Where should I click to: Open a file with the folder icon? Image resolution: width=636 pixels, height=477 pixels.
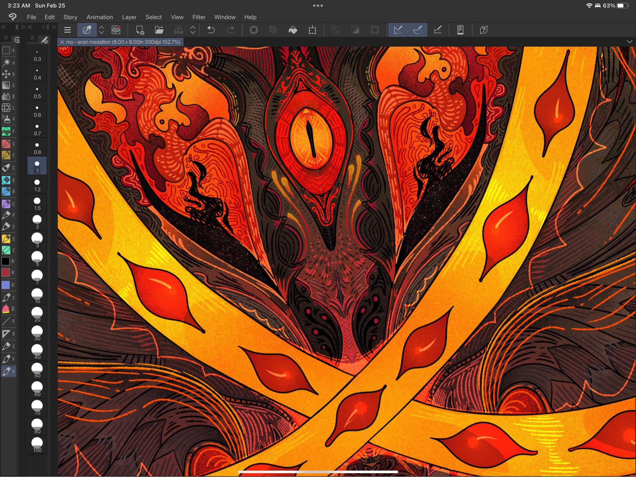tap(159, 30)
